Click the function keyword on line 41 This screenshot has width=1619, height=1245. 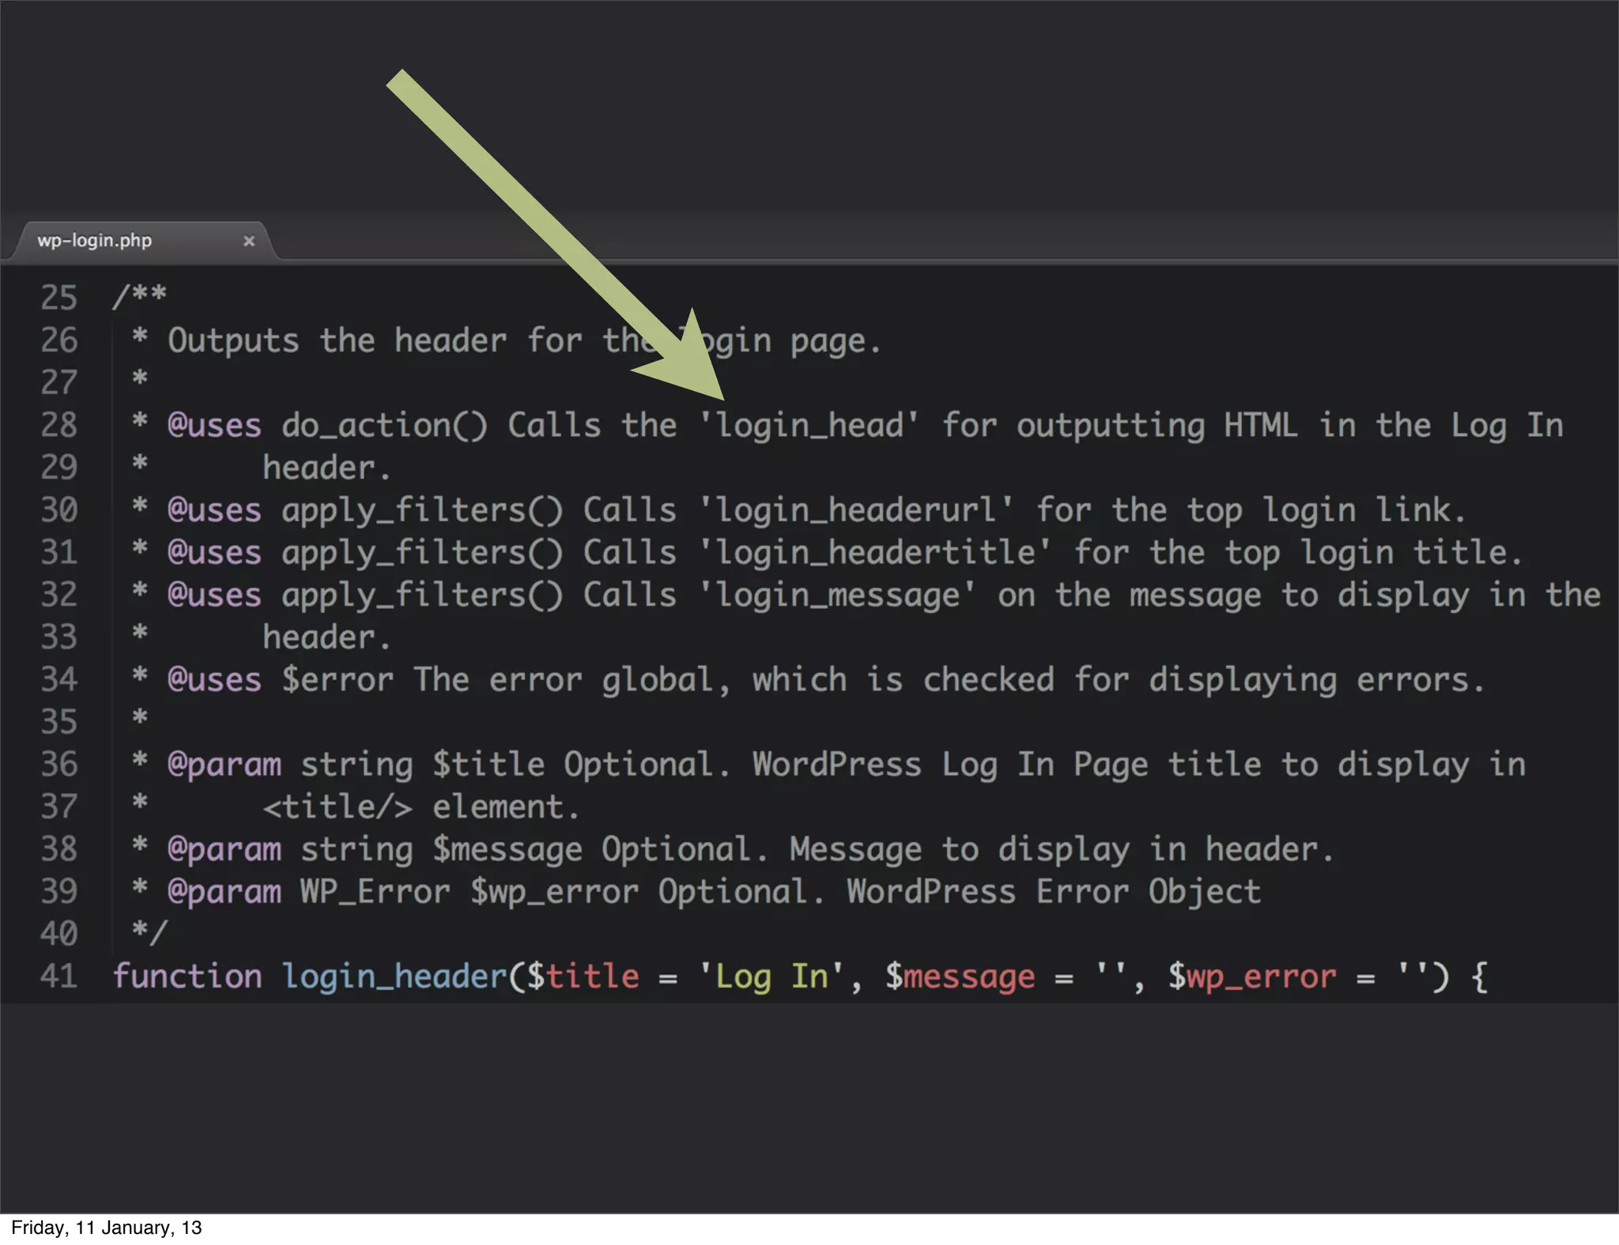(x=187, y=976)
